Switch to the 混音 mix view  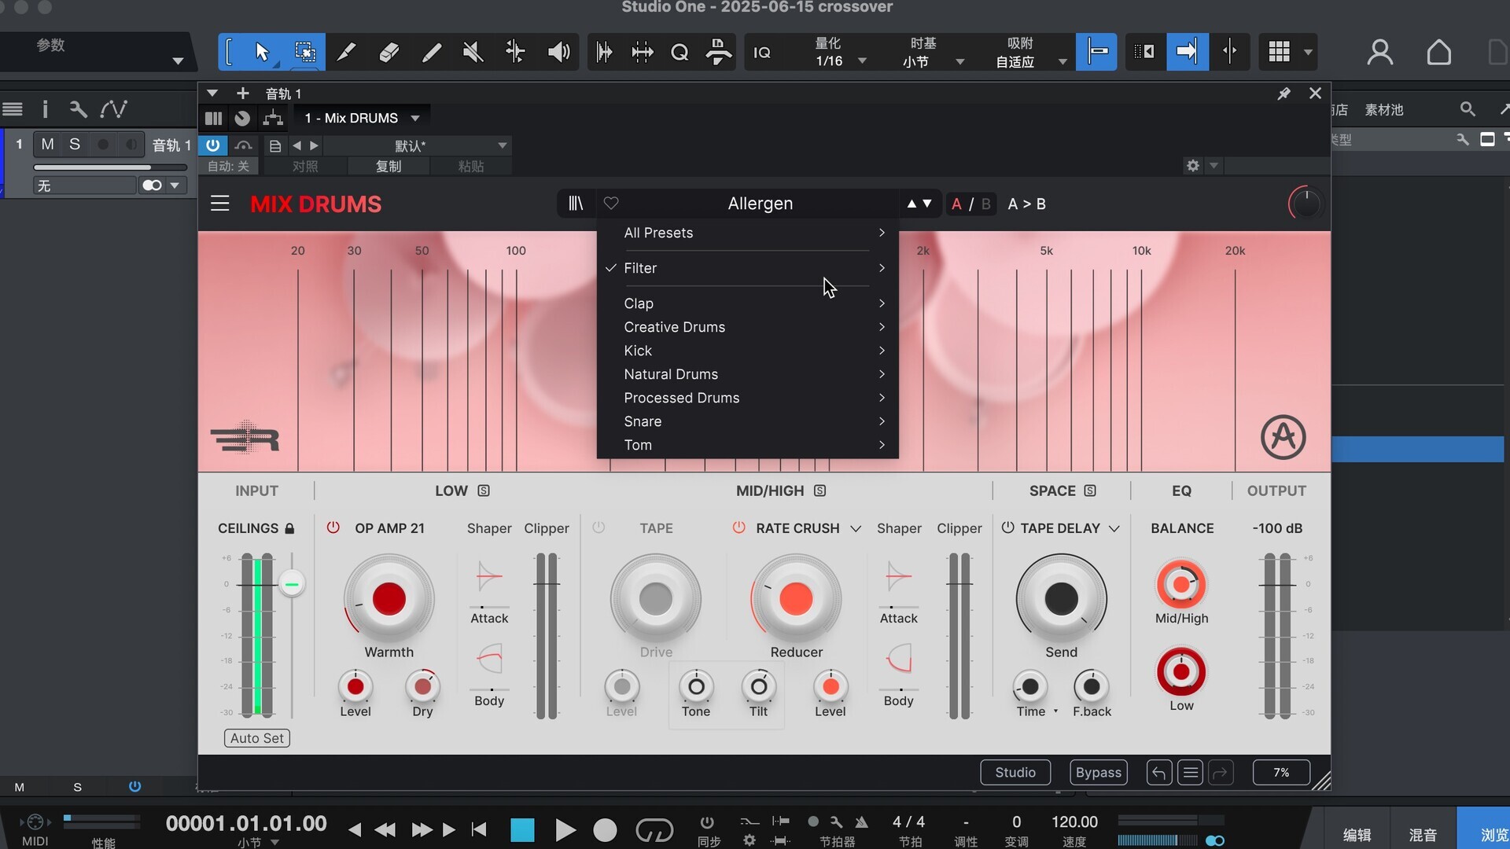pyautogui.click(x=1422, y=835)
